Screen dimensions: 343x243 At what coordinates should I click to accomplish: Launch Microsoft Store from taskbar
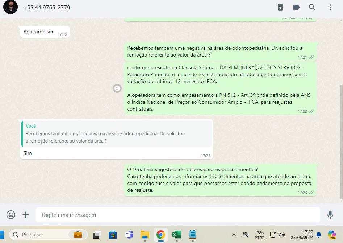tap(113, 235)
